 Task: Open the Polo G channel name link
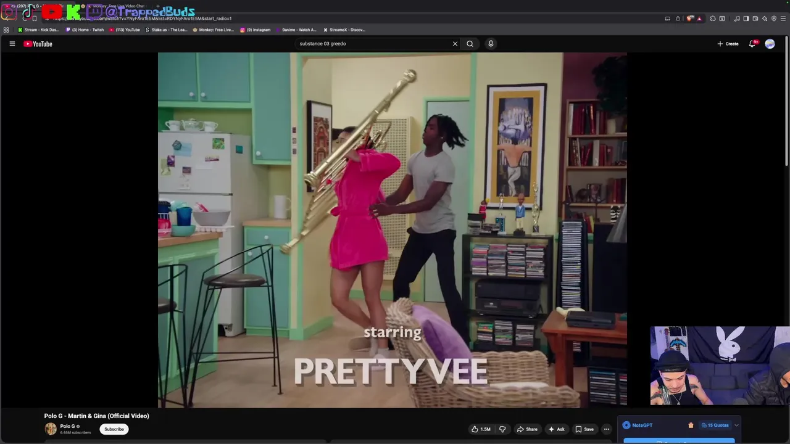tap(67, 426)
